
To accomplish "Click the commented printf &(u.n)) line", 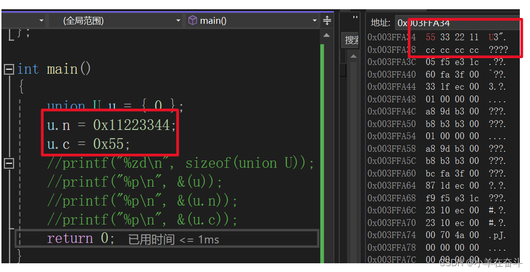I will 142,201.
